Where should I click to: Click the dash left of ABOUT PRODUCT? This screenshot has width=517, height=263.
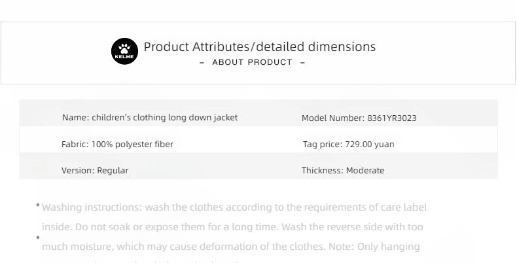point(202,62)
